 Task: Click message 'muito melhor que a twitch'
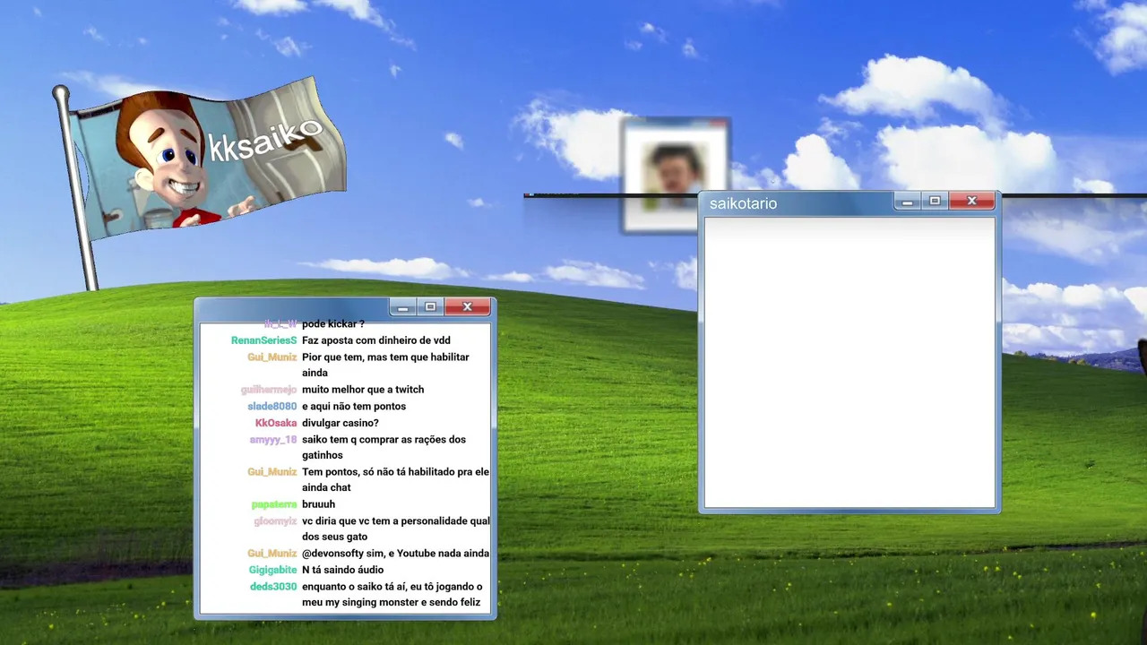363,390
